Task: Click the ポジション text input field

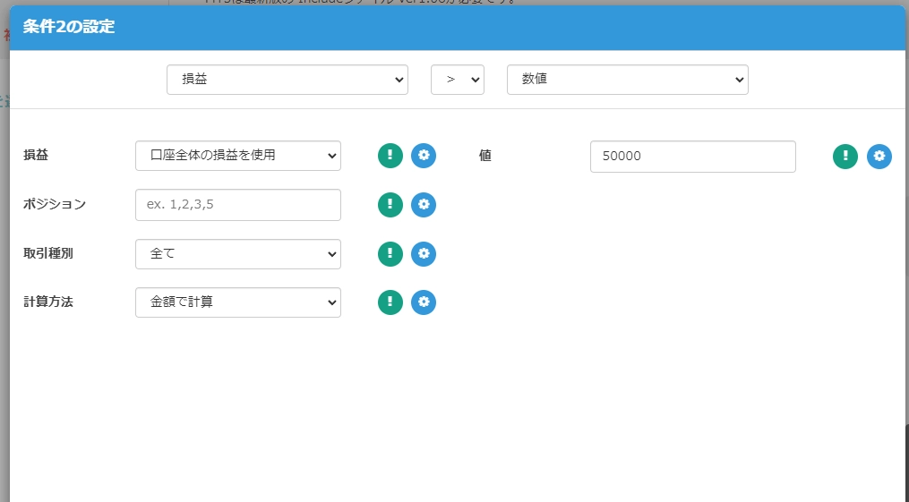Action: pyautogui.click(x=237, y=205)
